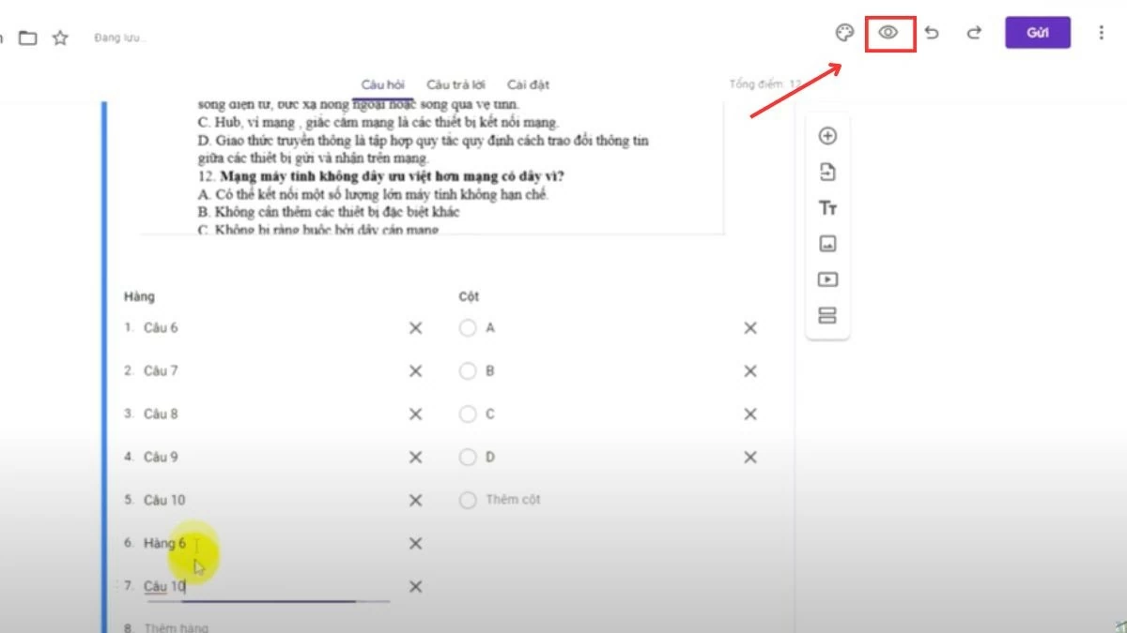Add a new section with the section icon
The width and height of the screenshot is (1127, 633).
(827, 315)
